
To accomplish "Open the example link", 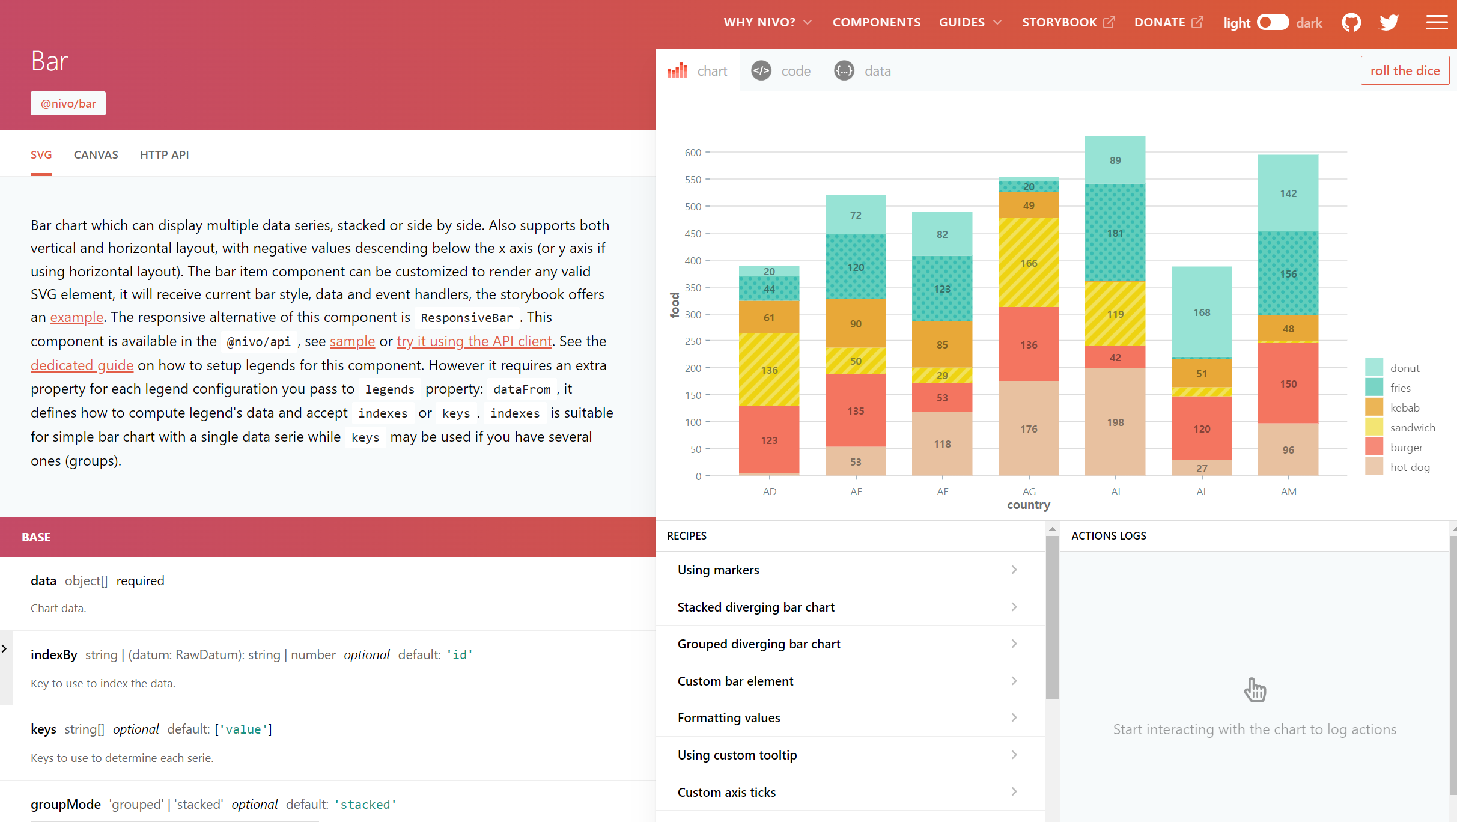I will tap(77, 317).
